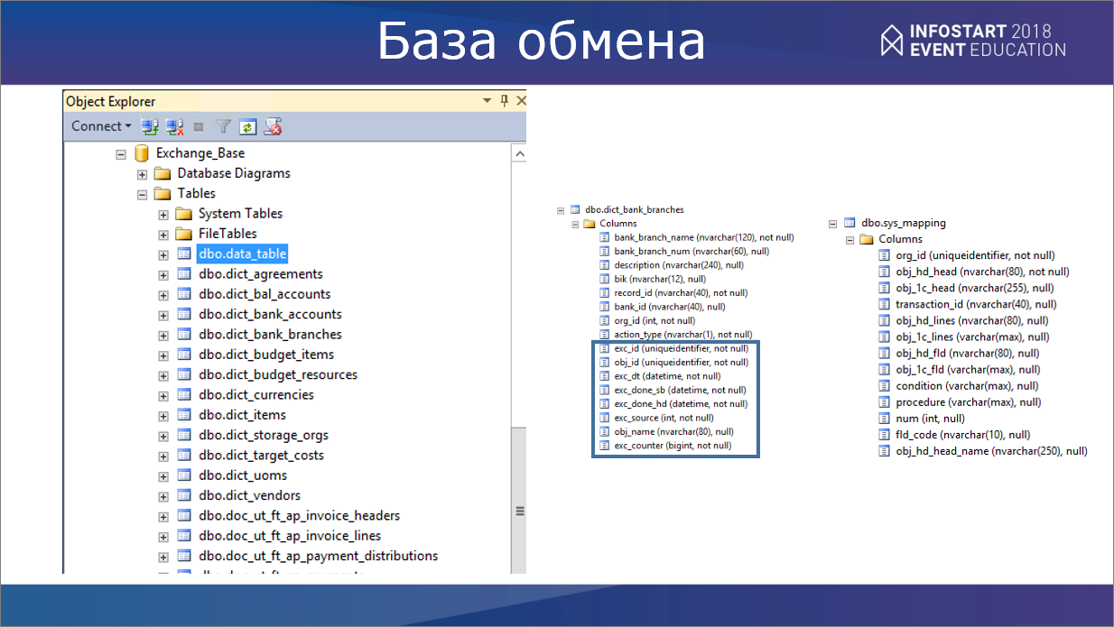Click the gray Stop toolbar icon

(199, 127)
